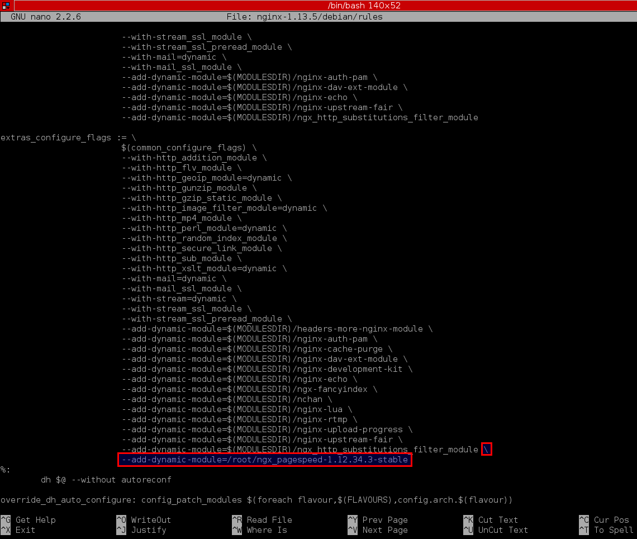This screenshot has width=637, height=539.
Task: Click the nchan module line
Action: click(227, 399)
